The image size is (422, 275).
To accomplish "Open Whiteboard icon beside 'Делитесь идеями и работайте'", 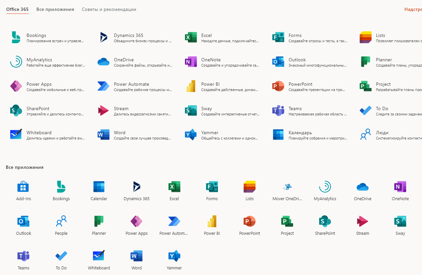I will click(x=16, y=135).
